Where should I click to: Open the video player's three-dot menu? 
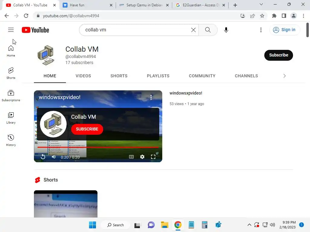151,97
